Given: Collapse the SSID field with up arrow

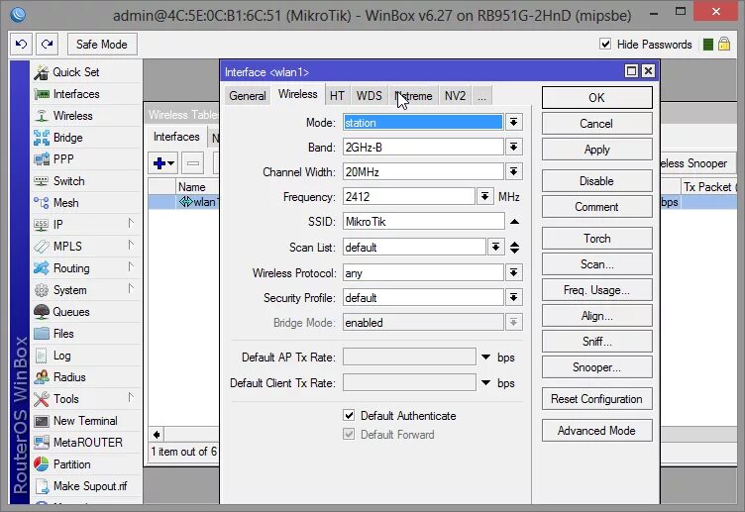Looking at the screenshot, I should click(514, 221).
